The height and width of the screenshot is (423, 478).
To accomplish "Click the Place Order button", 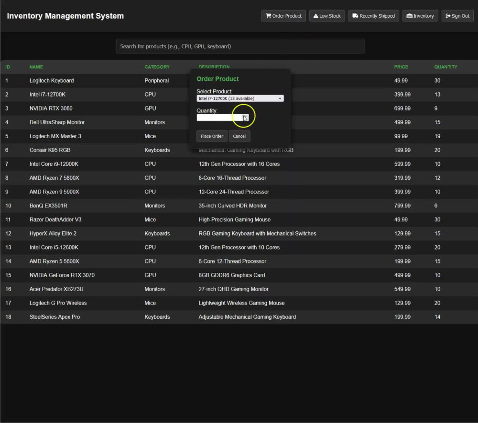I will coord(212,136).
